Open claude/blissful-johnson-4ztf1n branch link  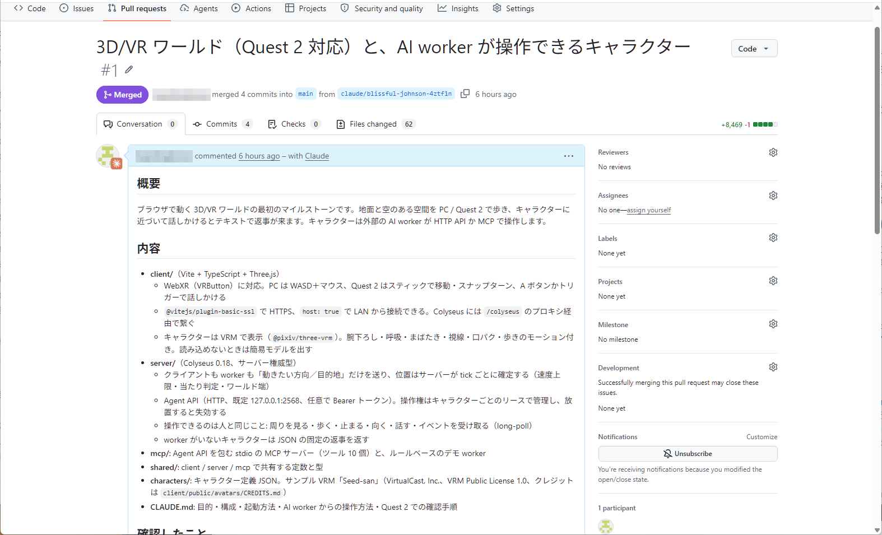[x=396, y=94]
